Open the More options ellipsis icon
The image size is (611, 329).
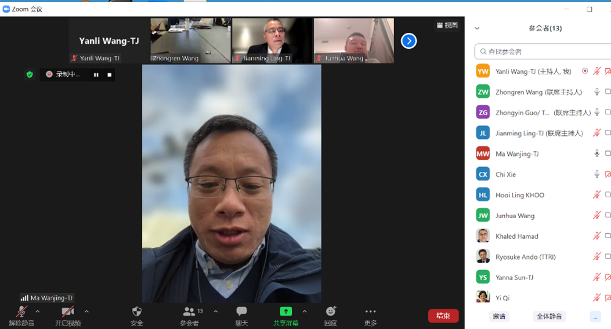370,312
